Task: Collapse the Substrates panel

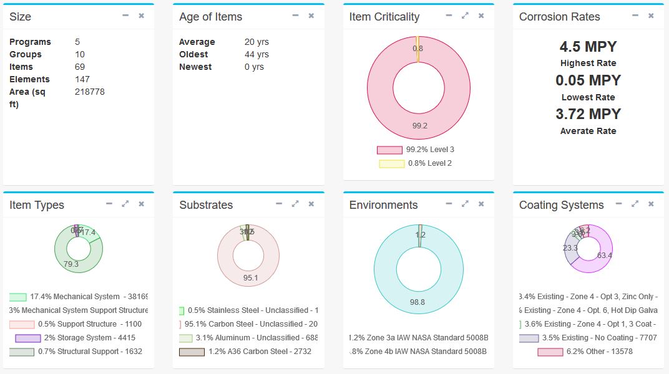Action: pyautogui.click(x=279, y=204)
